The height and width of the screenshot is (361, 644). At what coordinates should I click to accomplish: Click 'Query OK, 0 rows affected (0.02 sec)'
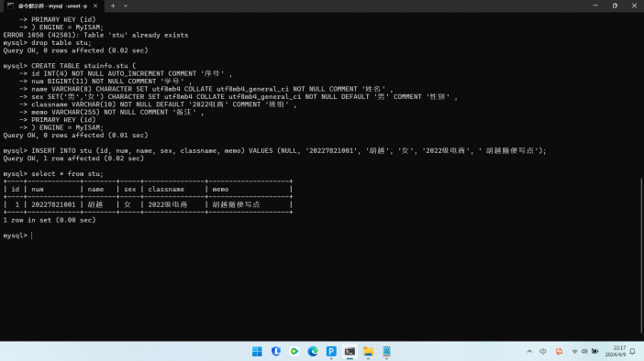(75, 50)
